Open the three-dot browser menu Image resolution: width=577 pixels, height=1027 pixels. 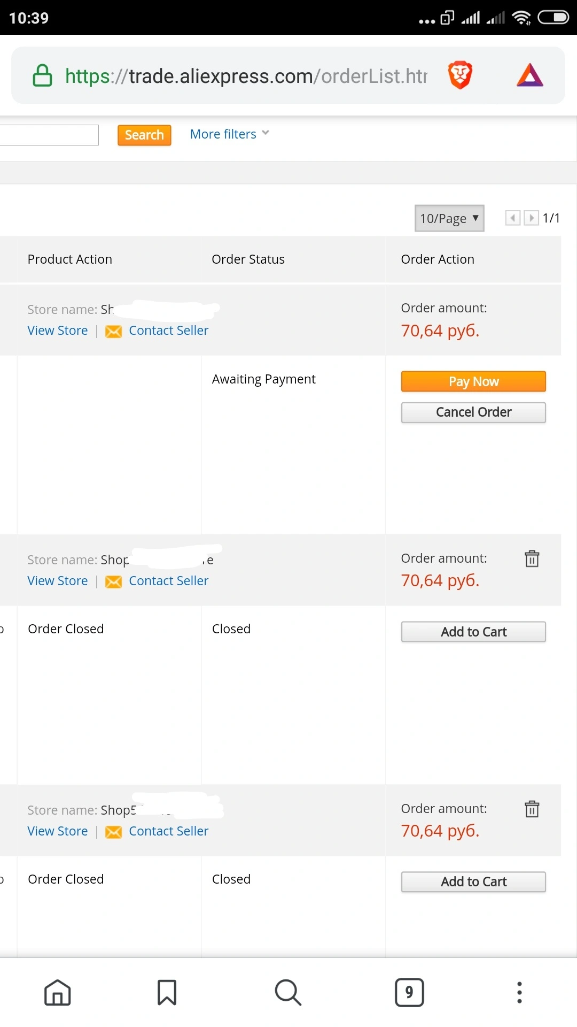pyautogui.click(x=519, y=993)
